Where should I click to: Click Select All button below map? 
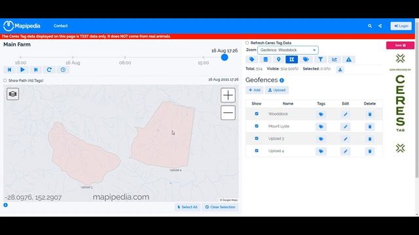[x=187, y=207]
